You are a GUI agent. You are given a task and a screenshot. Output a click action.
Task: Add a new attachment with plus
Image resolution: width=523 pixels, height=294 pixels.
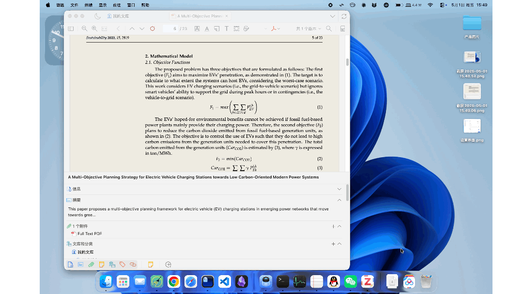pos(333,226)
